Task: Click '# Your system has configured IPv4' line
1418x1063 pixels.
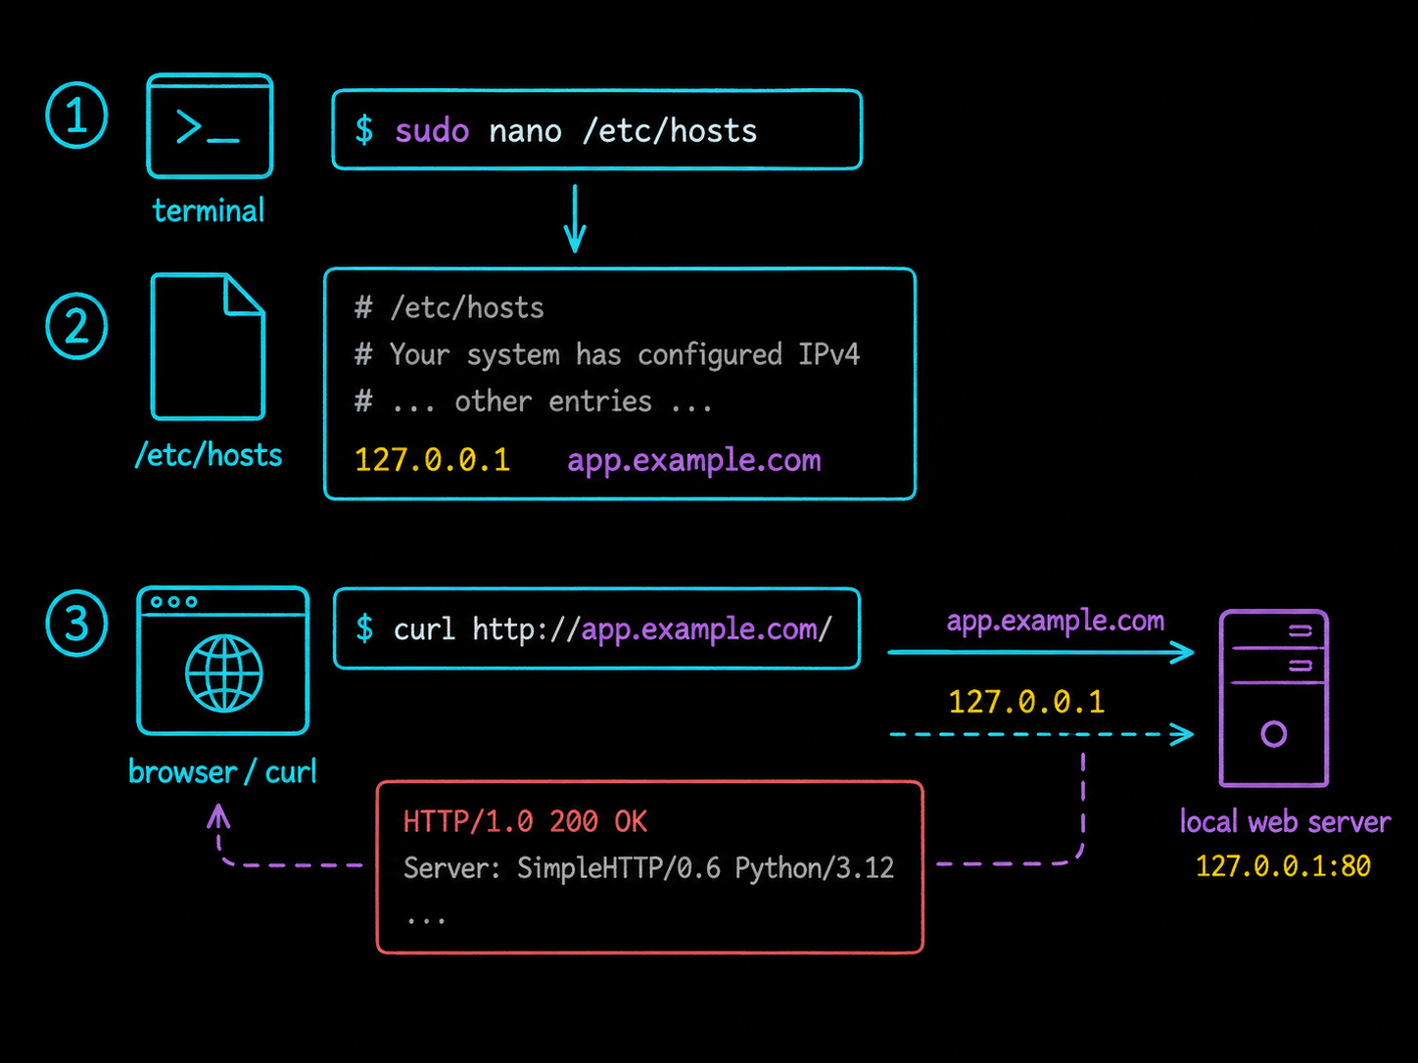Action: tap(607, 355)
